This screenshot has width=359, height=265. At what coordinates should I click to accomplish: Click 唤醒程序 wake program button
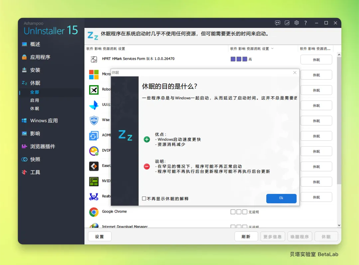tap(299, 236)
